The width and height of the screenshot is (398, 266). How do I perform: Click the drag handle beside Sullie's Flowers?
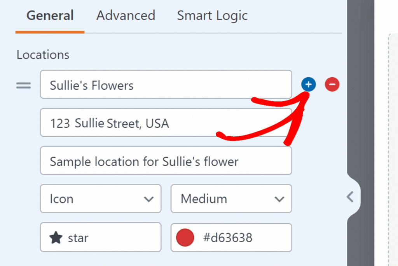point(23,85)
